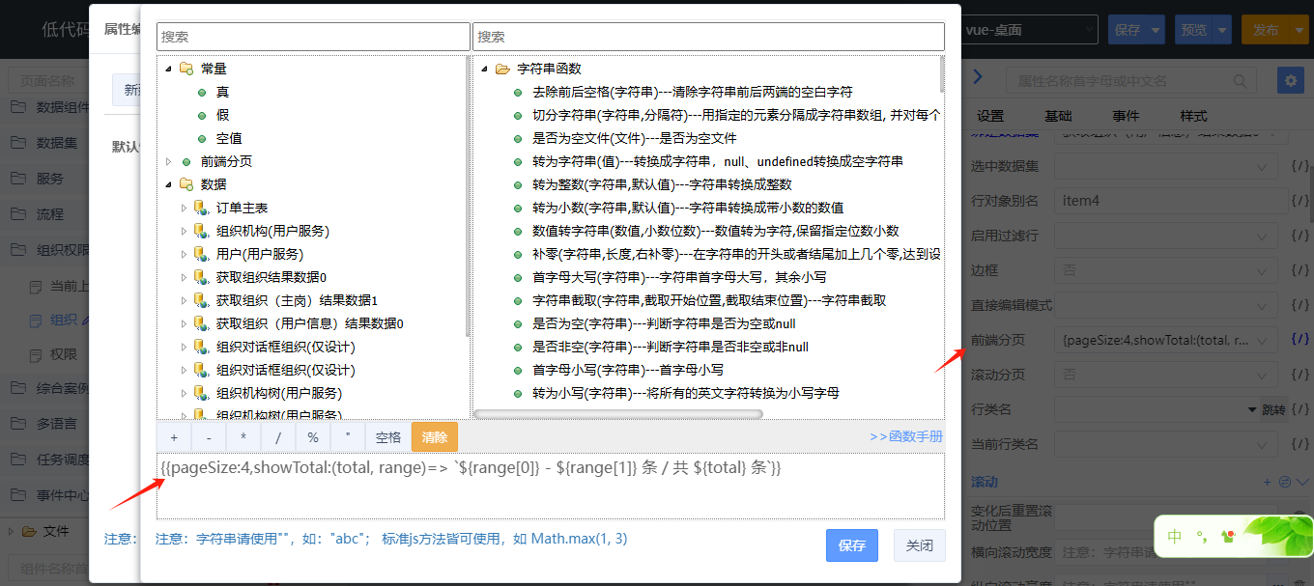Select the 去除前后空格(字符串) function

tap(692, 92)
